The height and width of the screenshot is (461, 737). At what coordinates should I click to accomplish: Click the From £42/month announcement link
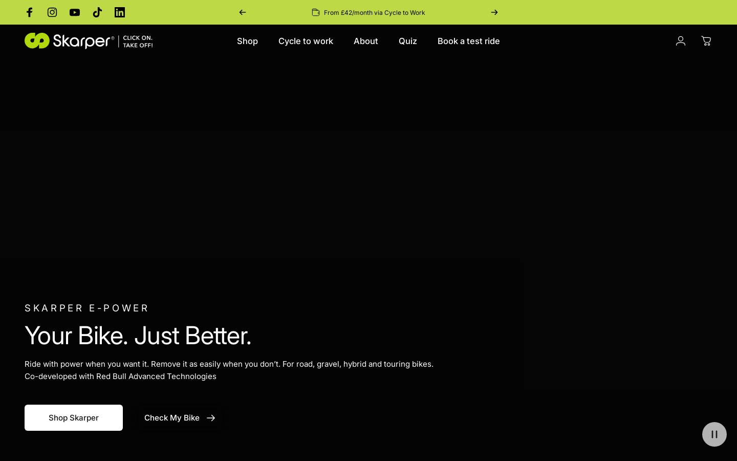(368, 12)
